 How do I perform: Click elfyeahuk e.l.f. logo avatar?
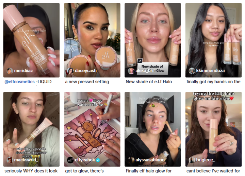[x=70, y=160]
